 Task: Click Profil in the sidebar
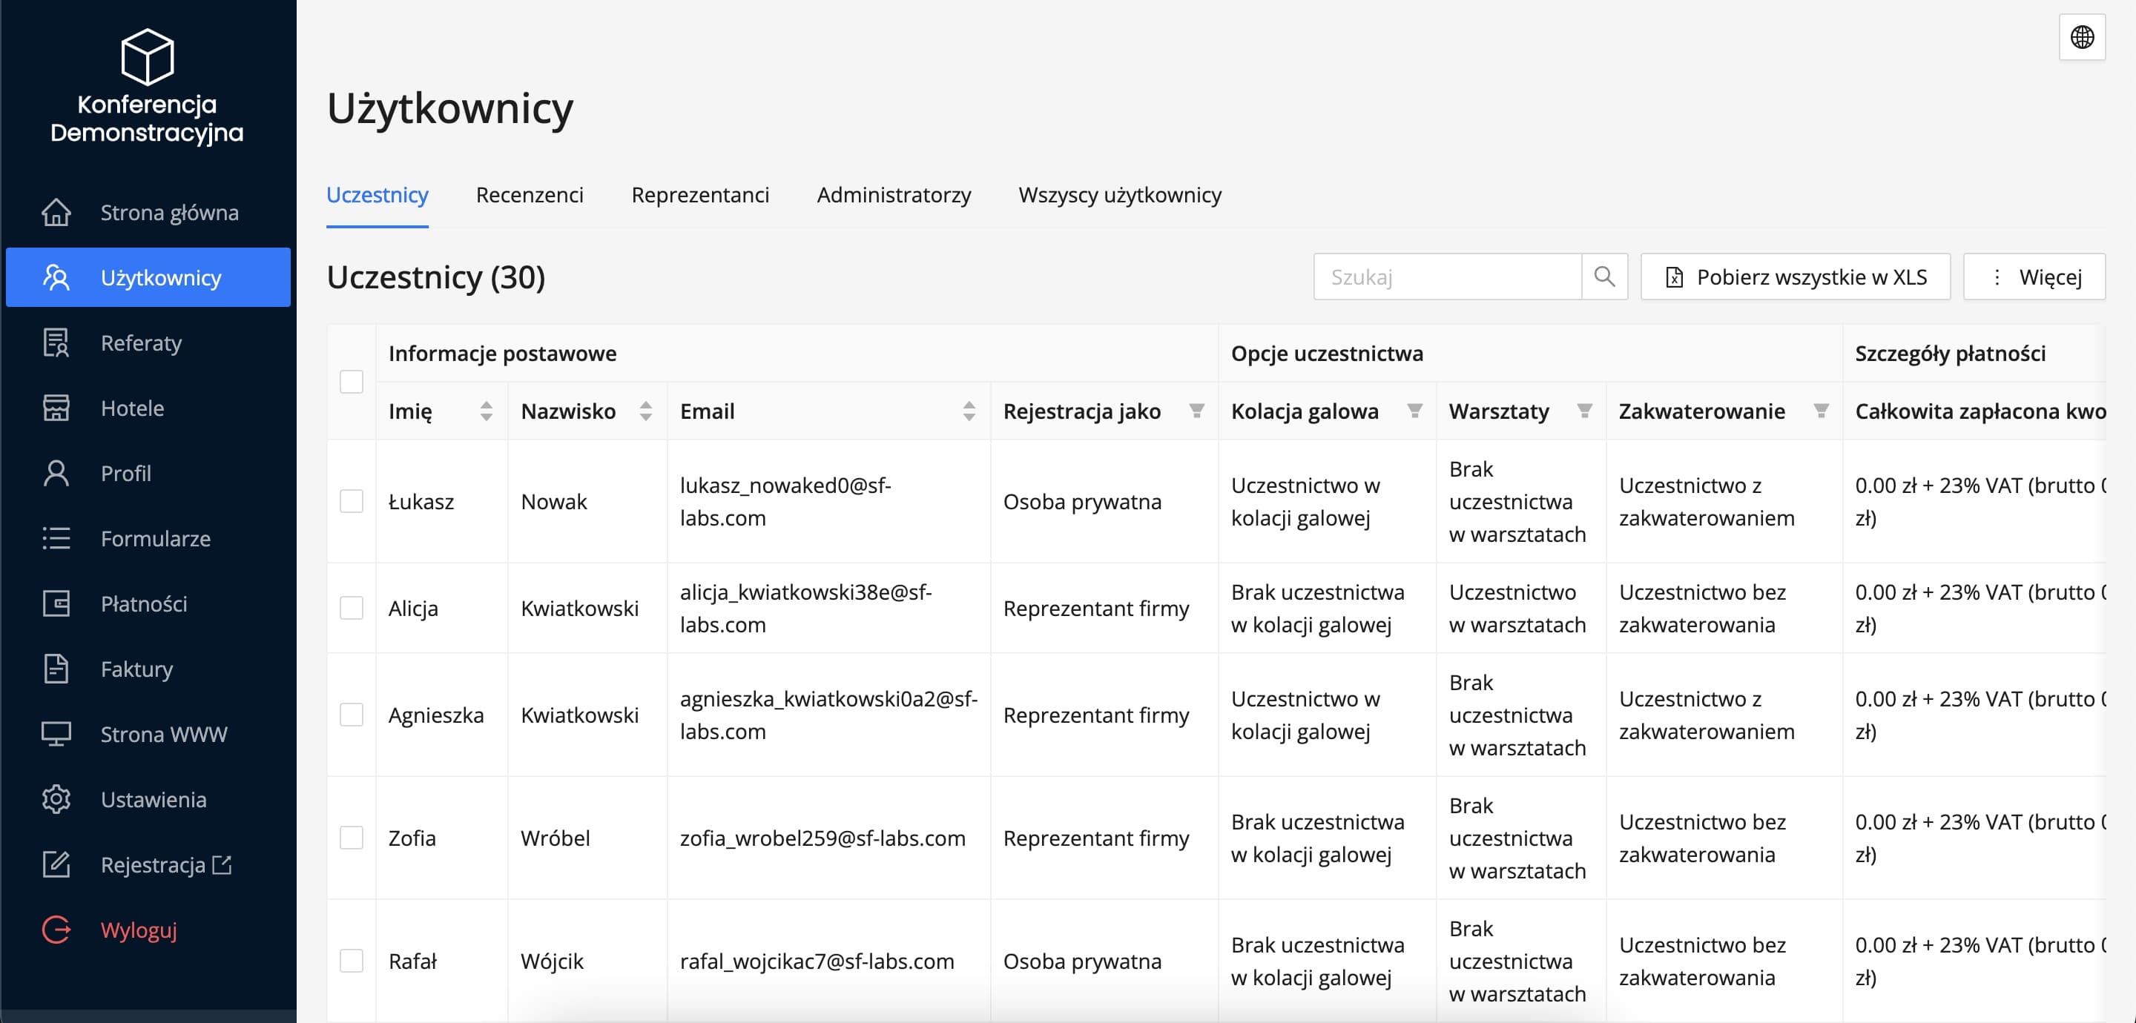click(x=148, y=472)
